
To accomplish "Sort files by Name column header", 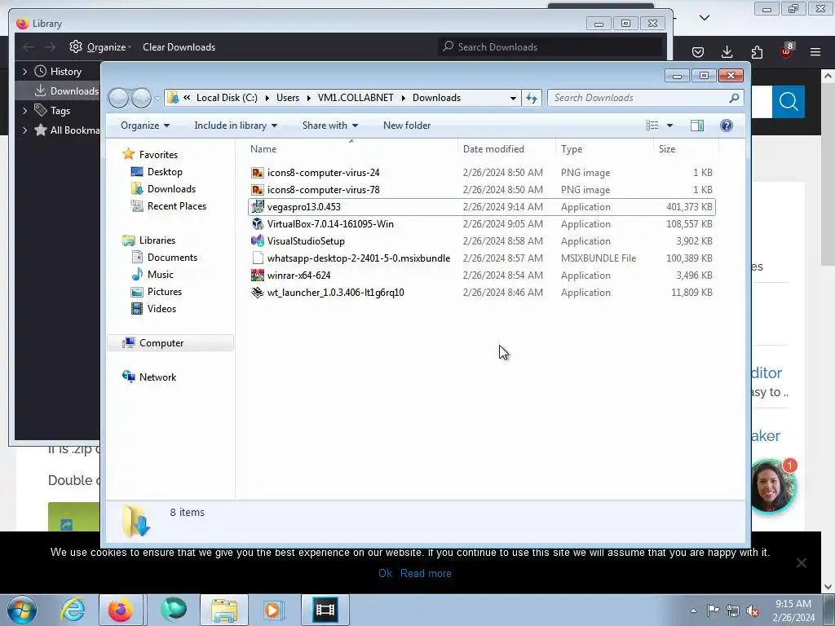I will click(x=263, y=149).
